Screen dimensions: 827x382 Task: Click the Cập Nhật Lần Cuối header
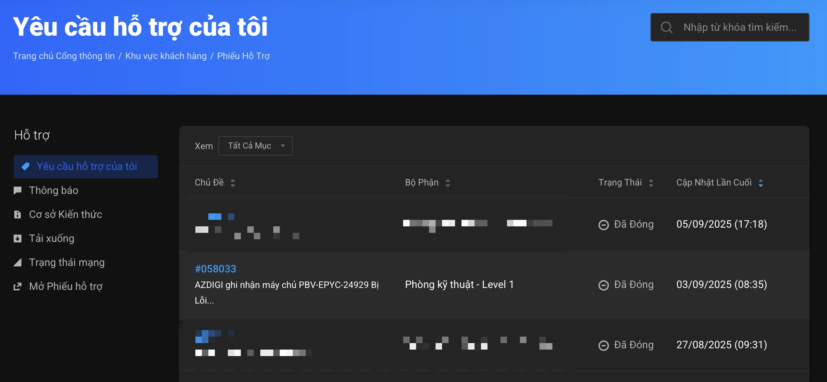(x=714, y=183)
